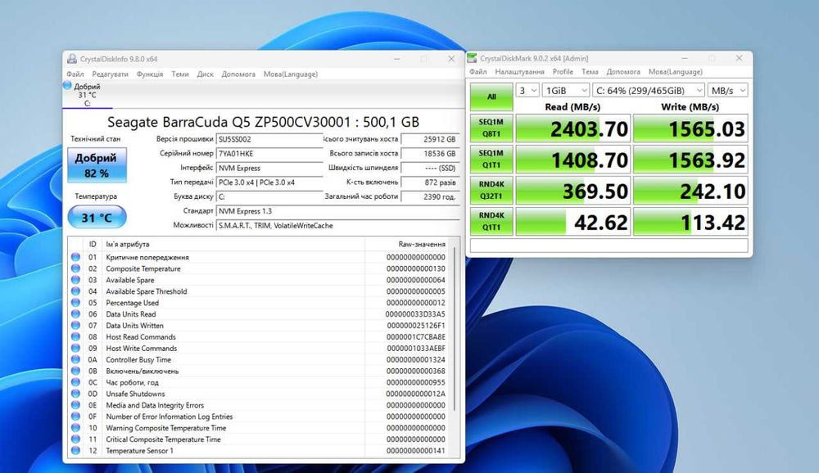Click the CrystalDiskMark title bar app icon

473,58
